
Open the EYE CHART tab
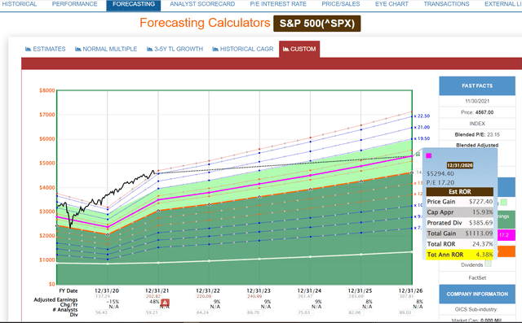point(391,4)
